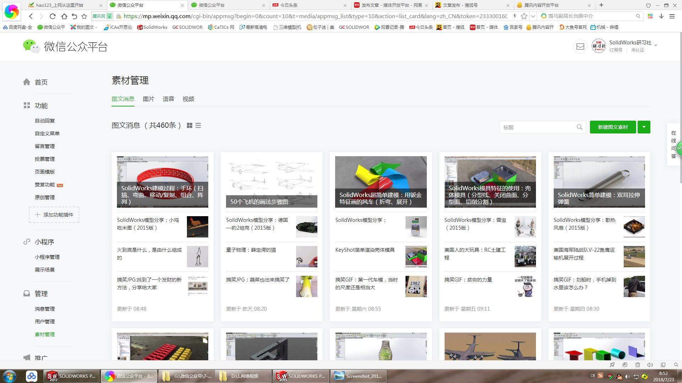Open 留言管理 in sidebar
The height and width of the screenshot is (383, 682).
(x=45, y=146)
